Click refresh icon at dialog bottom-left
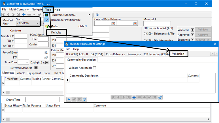This screenshot has width=219, height=123. [x=84, y=99]
